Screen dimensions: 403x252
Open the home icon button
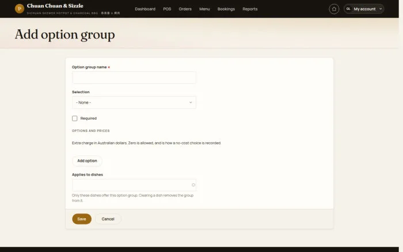(x=334, y=9)
